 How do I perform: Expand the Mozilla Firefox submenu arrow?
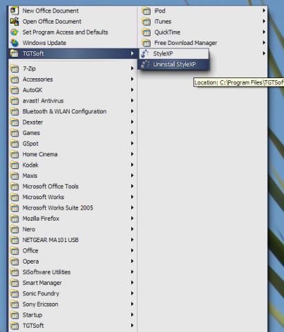132,219
